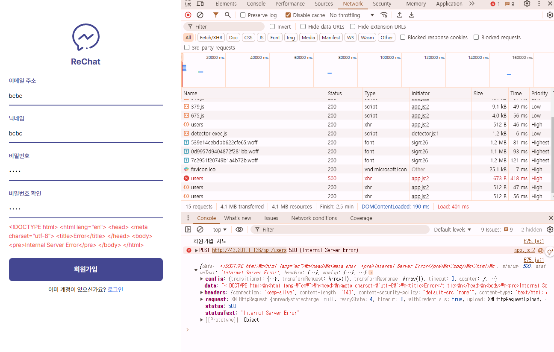Open the Application tab
The image size is (554, 352).
(449, 4)
